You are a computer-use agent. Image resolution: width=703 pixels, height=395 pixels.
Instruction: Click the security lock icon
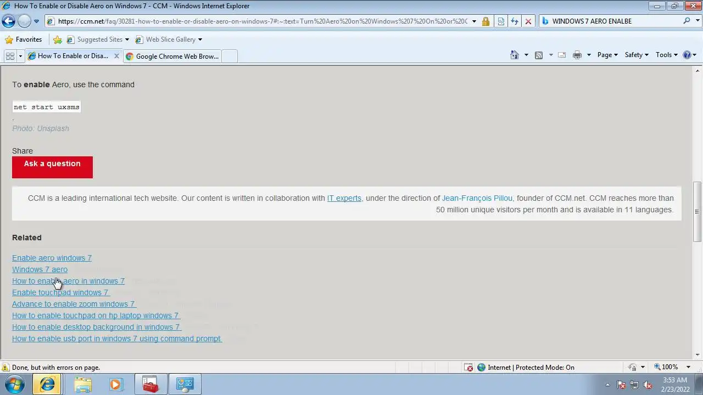click(x=486, y=21)
